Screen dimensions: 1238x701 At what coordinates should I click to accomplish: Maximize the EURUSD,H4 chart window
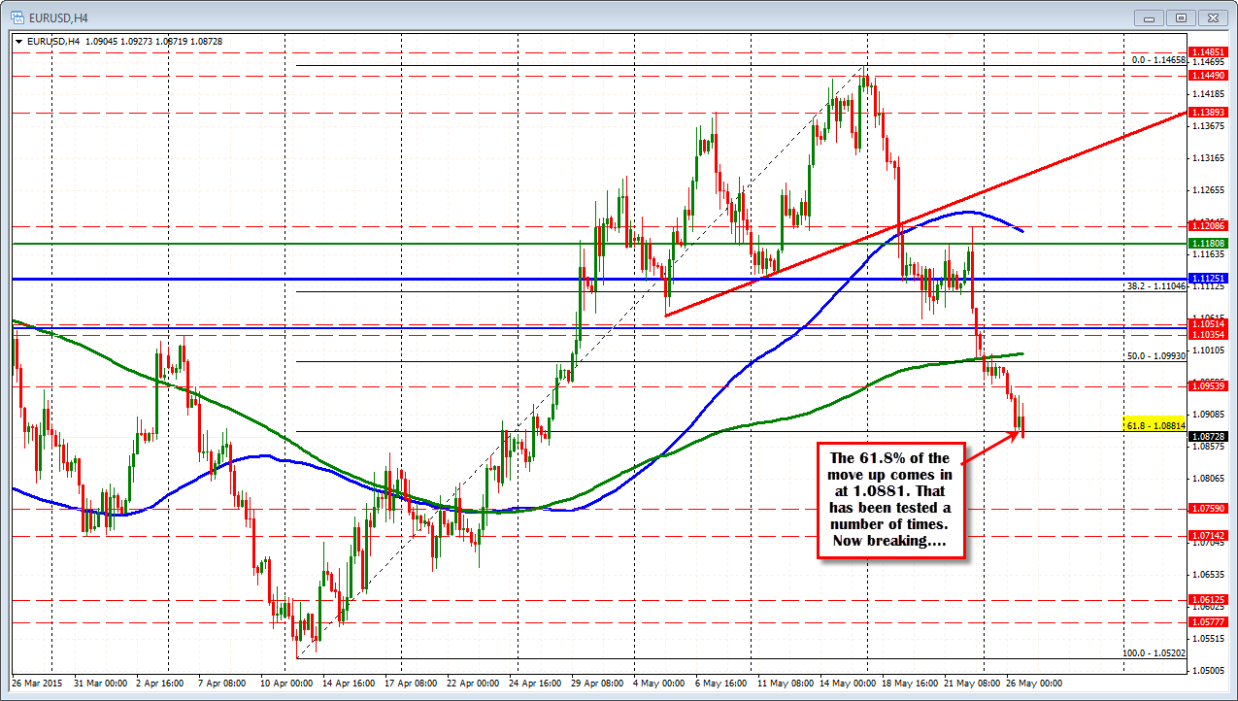[x=1182, y=17]
